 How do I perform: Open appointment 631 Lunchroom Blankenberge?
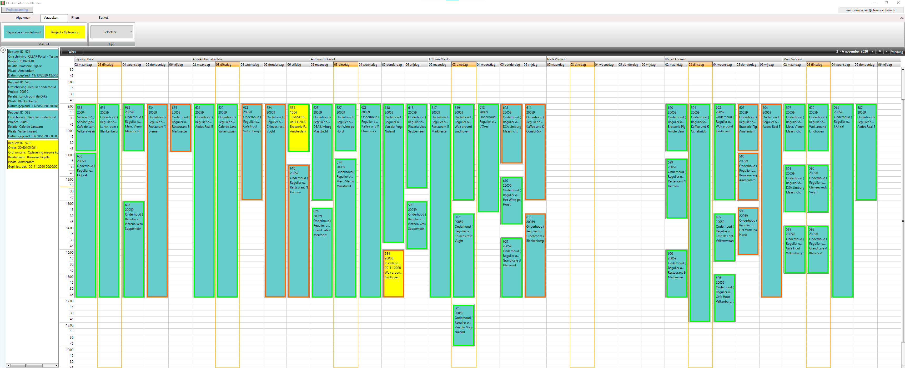[x=109, y=201]
